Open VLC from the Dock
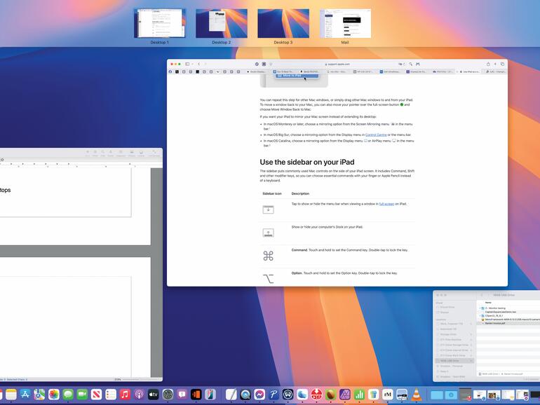The width and height of the screenshot is (540, 405). coord(416,395)
